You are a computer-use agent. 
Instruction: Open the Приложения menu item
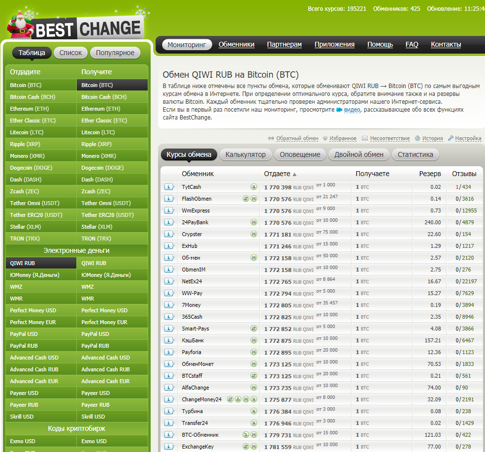334,44
